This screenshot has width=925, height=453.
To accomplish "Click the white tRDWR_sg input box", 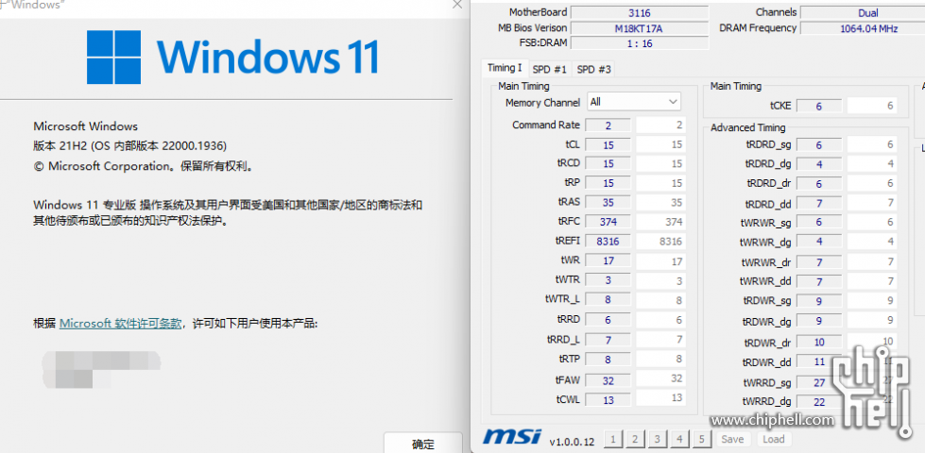I will tap(872, 301).
